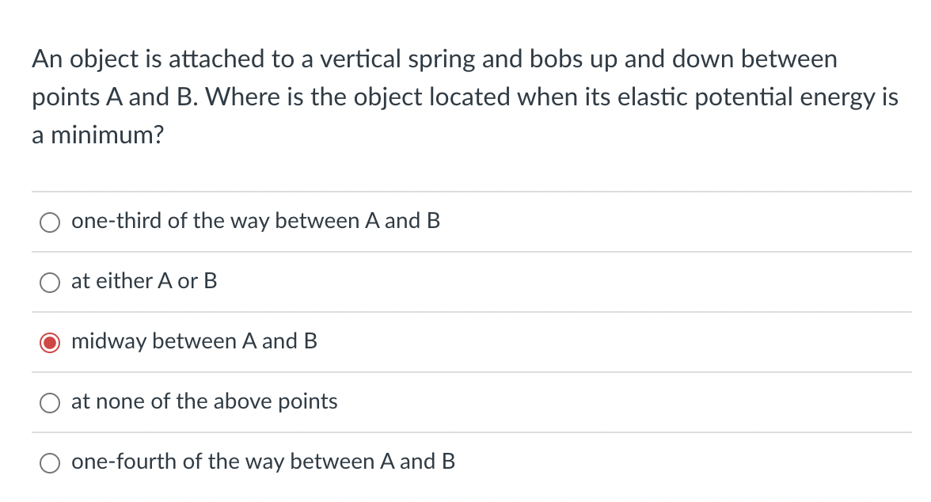Click the text 'one-third of the way between A and B'
Viewport: 931px width, 502px height.
255,222
